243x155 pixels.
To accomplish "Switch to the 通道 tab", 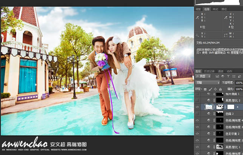I will [x=220, y=71].
